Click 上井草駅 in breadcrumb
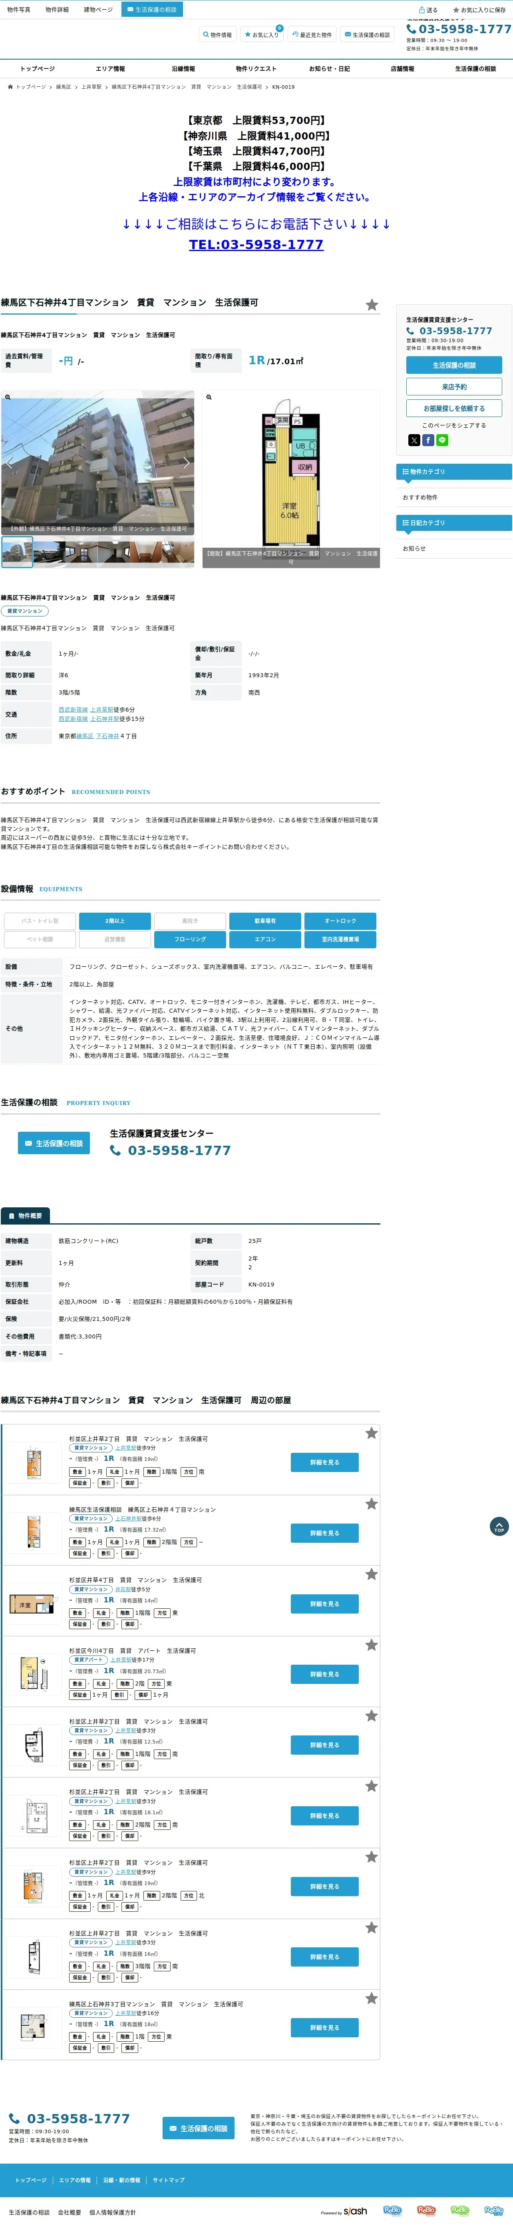 pyautogui.click(x=91, y=86)
